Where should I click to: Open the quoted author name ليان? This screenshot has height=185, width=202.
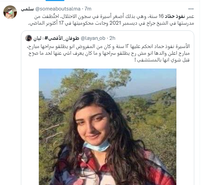pyautogui.click(x=37, y=38)
